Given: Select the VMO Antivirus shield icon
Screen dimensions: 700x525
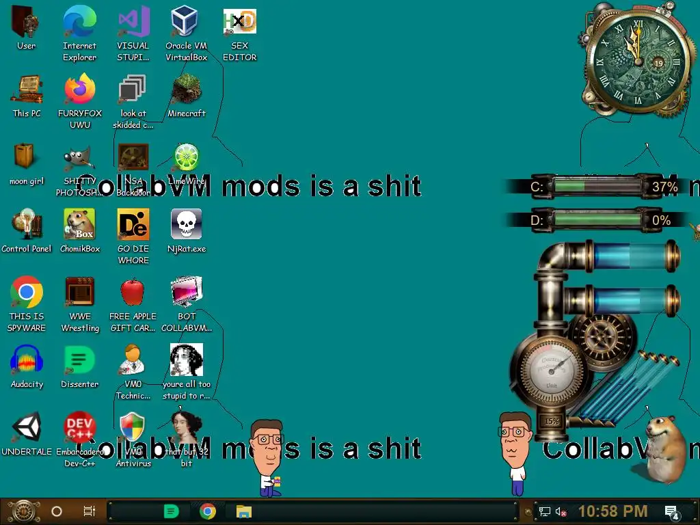Looking at the screenshot, I should (x=133, y=440).
